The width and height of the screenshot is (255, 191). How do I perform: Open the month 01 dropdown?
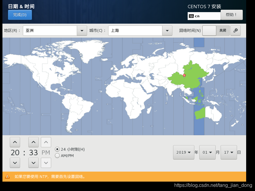(x=207, y=152)
